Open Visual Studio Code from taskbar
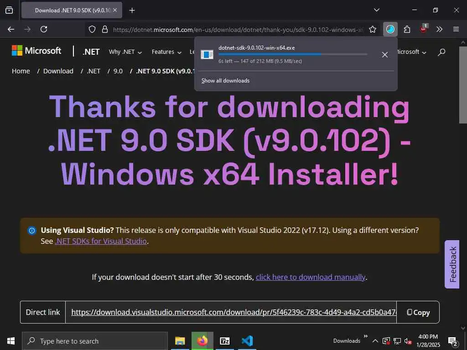The width and height of the screenshot is (467, 350). [x=247, y=341]
